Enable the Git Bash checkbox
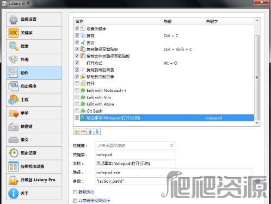This screenshot has width=271, height=204. [77, 110]
